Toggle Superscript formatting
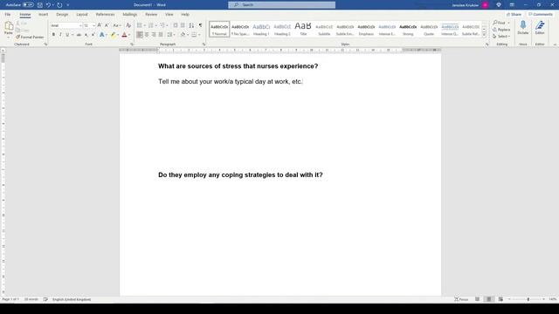Viewport: 559px width, 314px height. click(93, 35)
